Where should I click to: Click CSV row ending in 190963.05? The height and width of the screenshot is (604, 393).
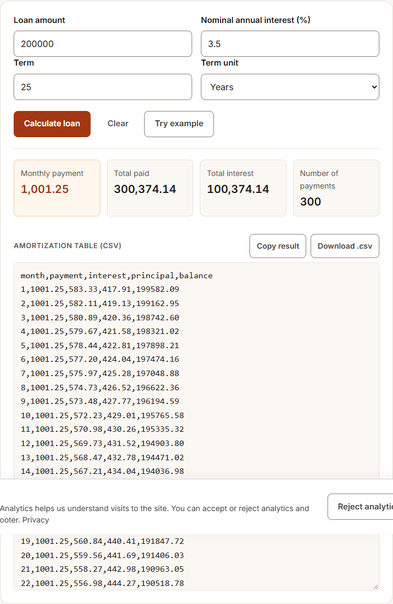[102, 570]
